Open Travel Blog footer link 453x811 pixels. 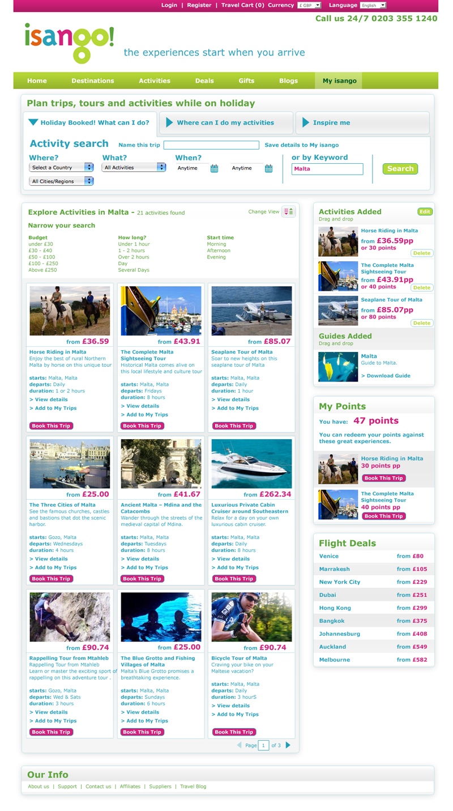click(x=193, y=787)
